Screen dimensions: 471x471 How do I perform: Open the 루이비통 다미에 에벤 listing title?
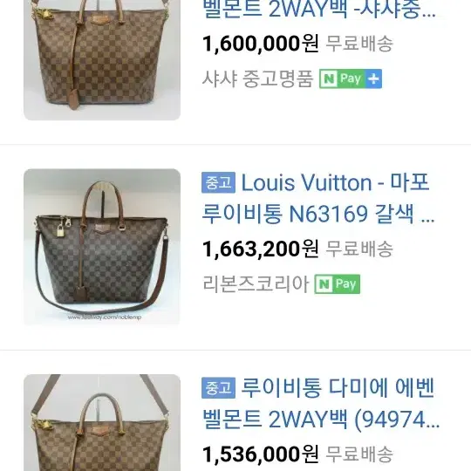click(338, 388)
